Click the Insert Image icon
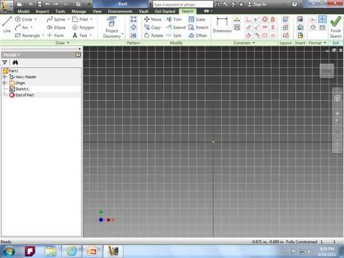 click(300, 19)
